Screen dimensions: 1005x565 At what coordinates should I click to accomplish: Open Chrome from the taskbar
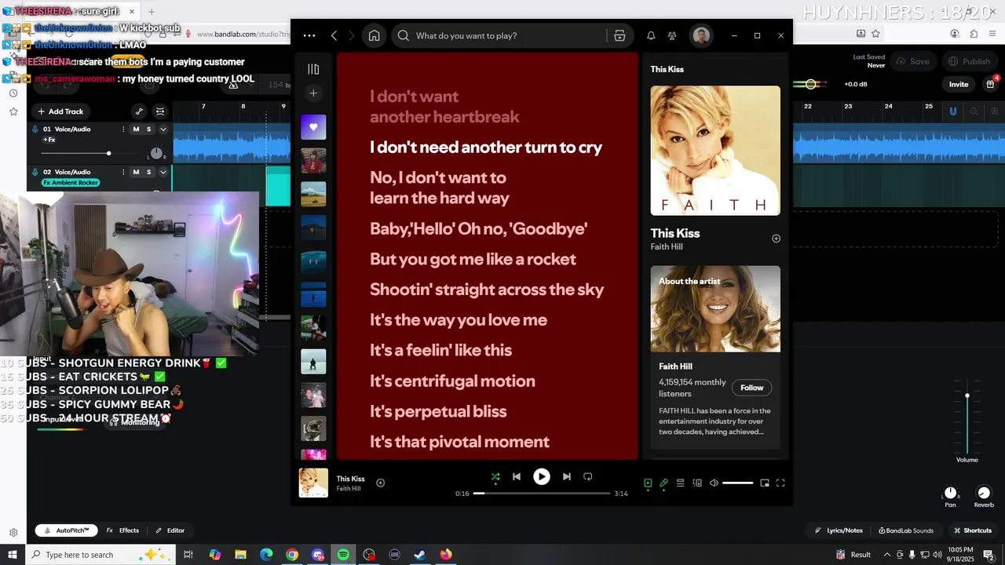(x=292, y=555)
